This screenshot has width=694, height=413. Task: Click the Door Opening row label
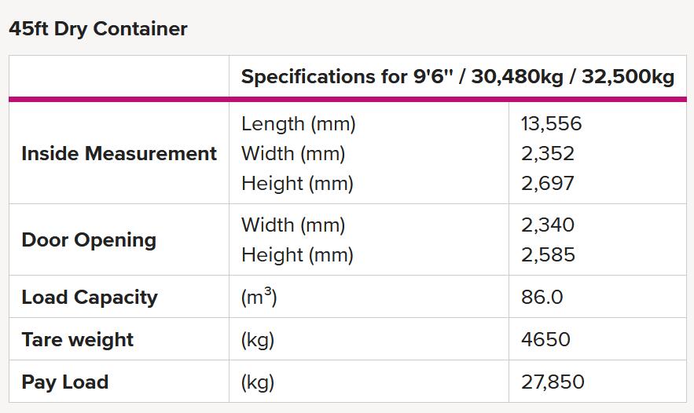tap(89, 240)
